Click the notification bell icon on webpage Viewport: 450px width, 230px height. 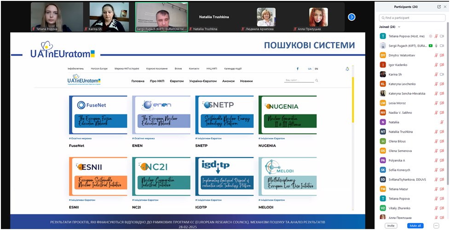347,69
